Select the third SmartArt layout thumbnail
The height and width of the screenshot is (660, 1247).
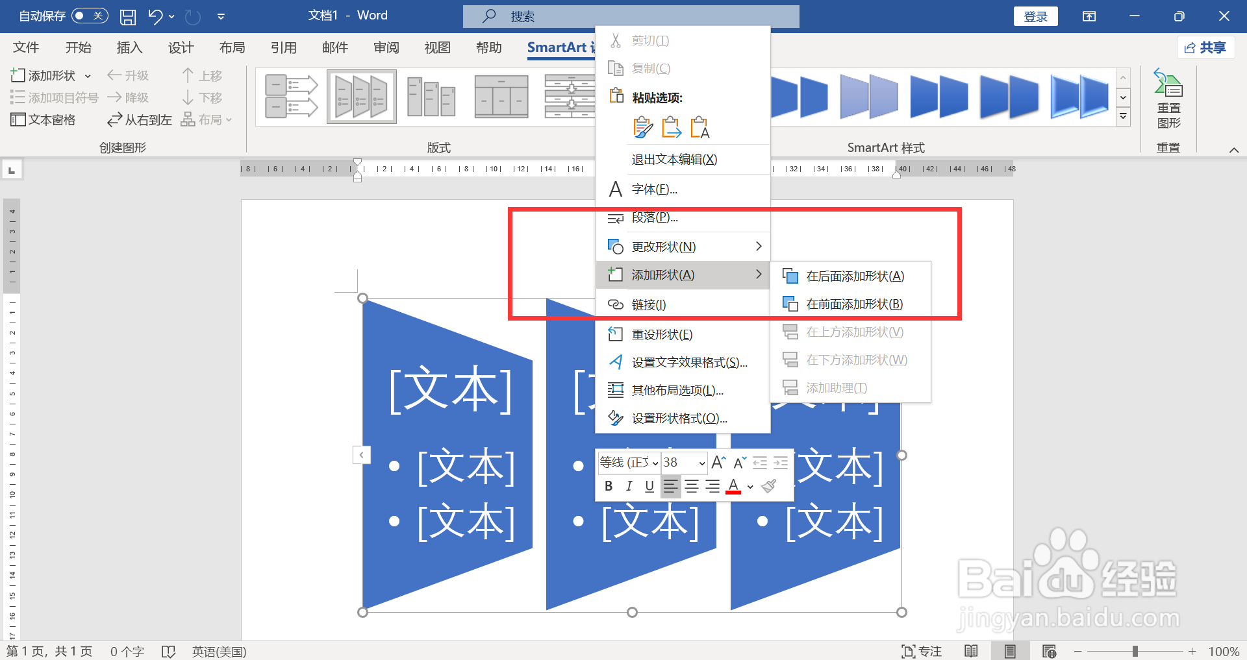(x=431, y=97)
